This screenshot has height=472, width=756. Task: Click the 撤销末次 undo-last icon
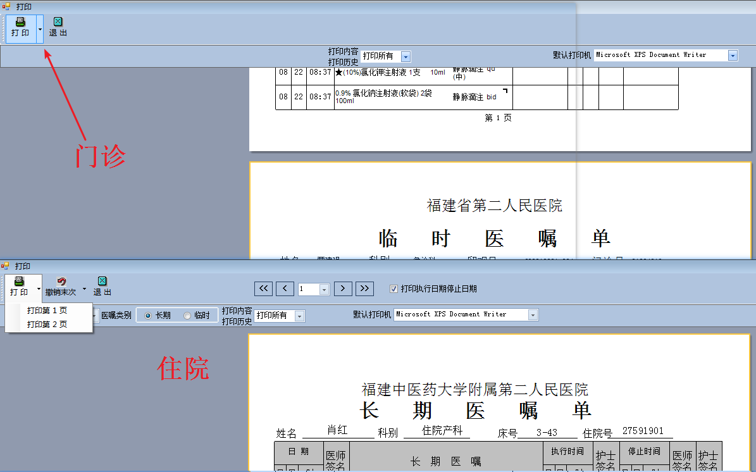coord(61,282)
